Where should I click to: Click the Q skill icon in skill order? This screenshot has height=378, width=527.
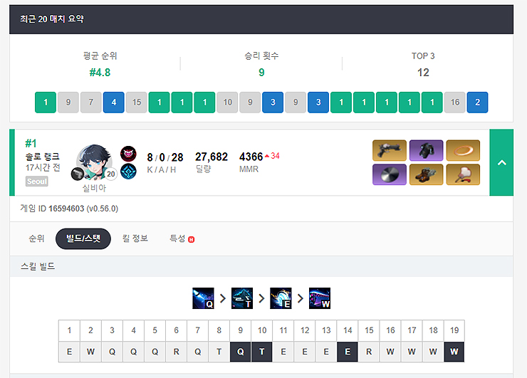203,298
